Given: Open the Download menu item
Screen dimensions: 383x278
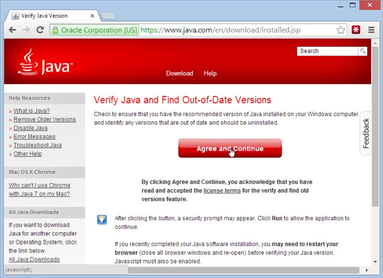Looking at the screenshot, I should click(179, 73).
